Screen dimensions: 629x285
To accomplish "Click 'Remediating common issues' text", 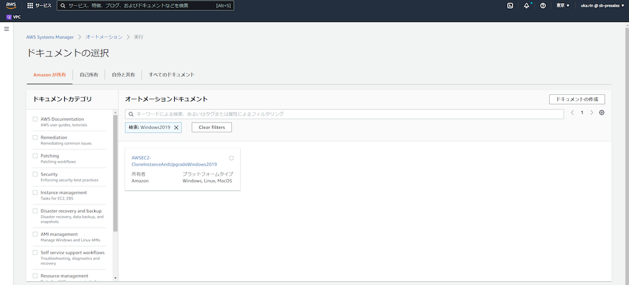I will [66, 143].
